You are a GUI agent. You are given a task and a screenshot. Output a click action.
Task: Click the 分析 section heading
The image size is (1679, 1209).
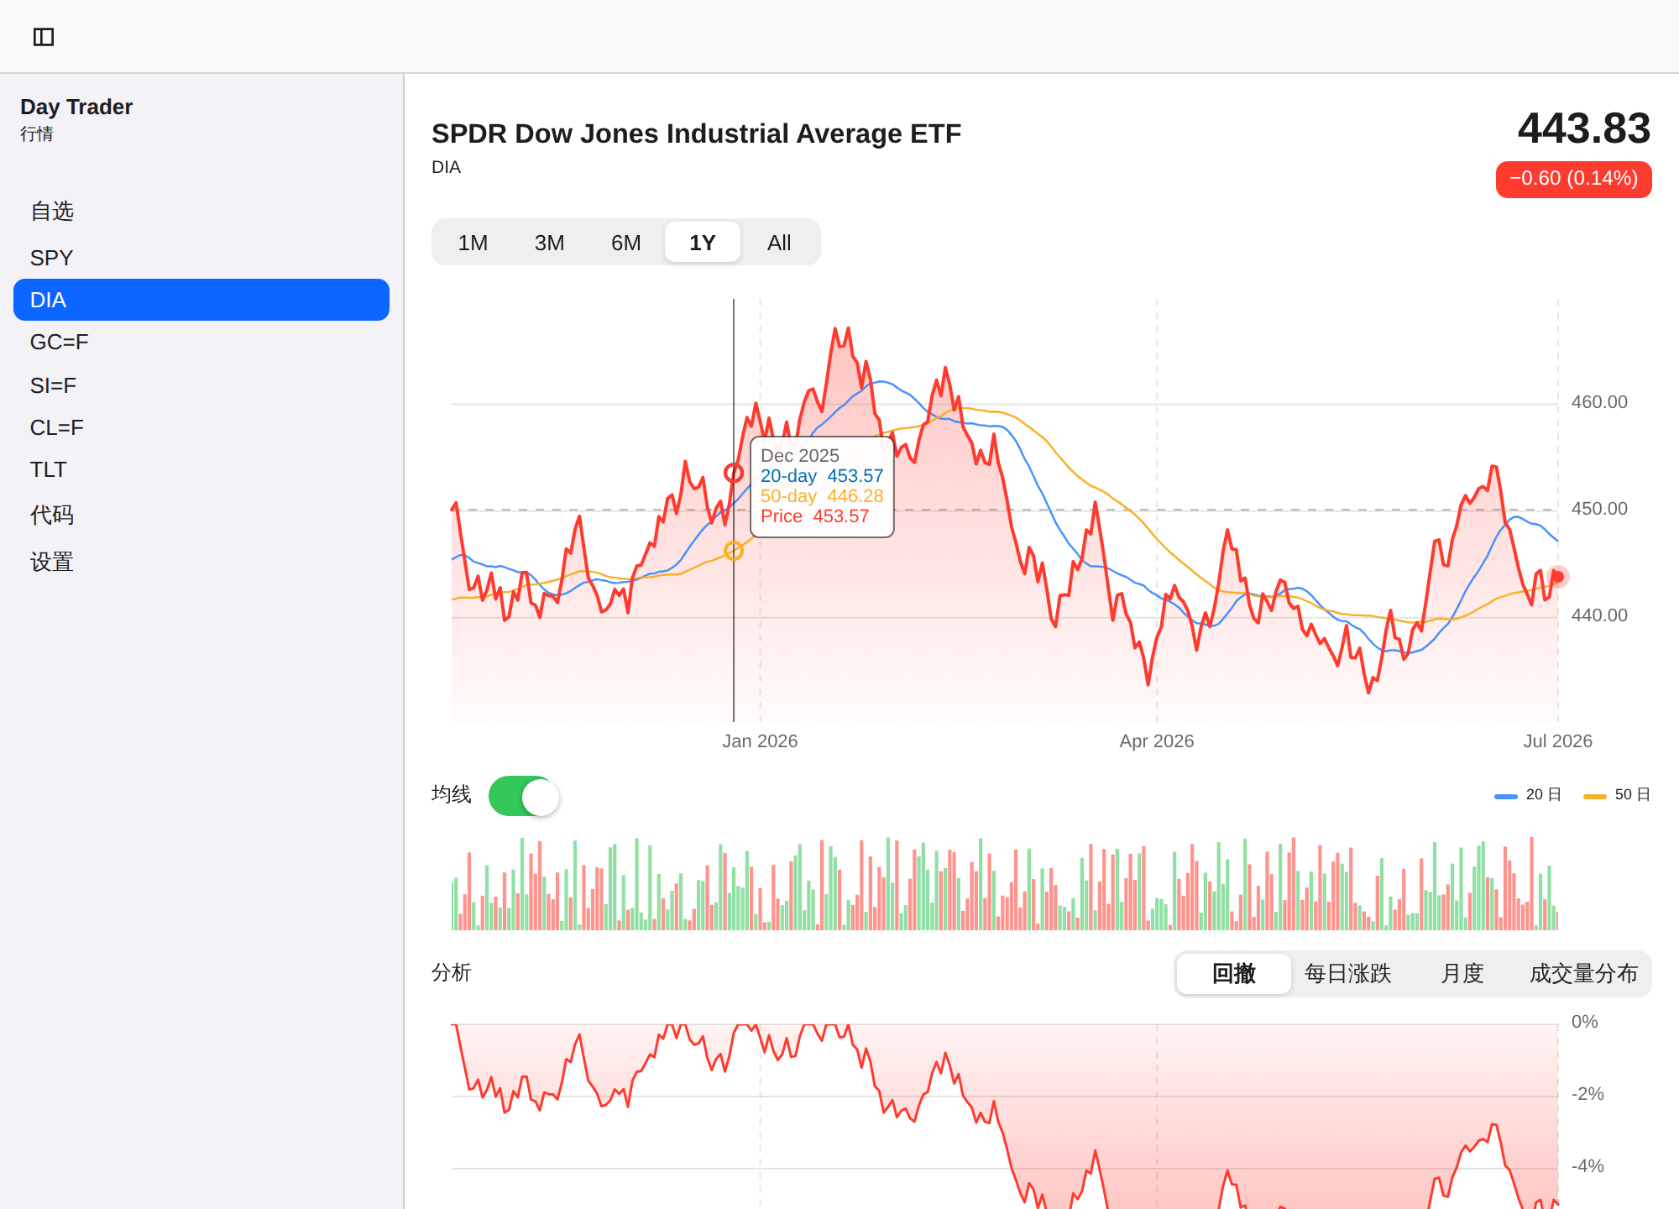tap(452, 973)
